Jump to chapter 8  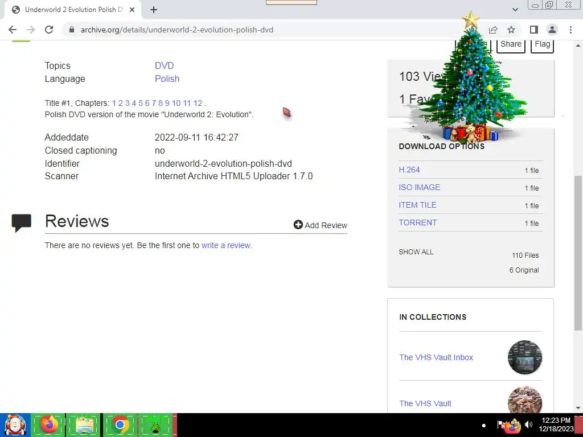[161, 103]
